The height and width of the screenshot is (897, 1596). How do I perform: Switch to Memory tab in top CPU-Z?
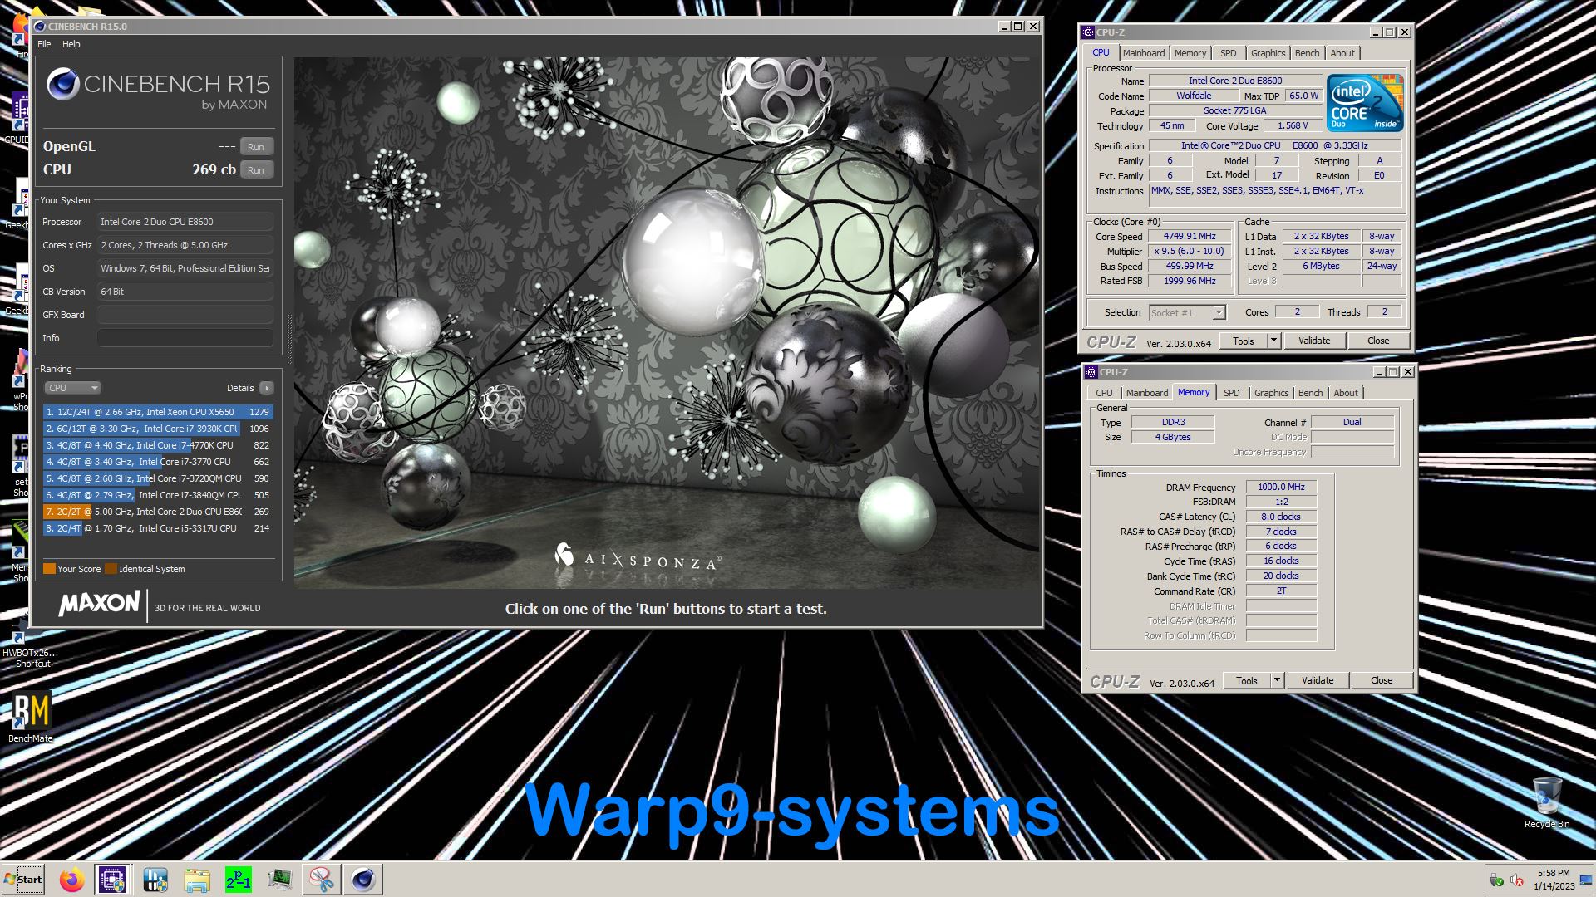click(x=1190, y=53)
